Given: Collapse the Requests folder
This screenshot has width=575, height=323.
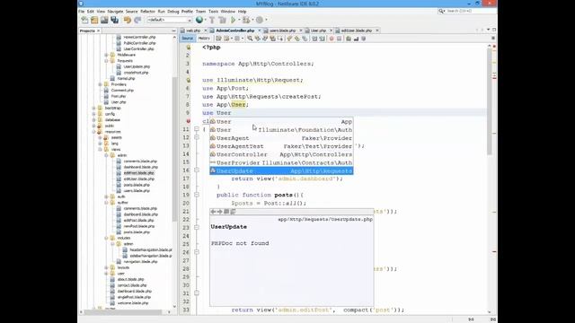Looking at the screenshot, I should coord(106,61).
